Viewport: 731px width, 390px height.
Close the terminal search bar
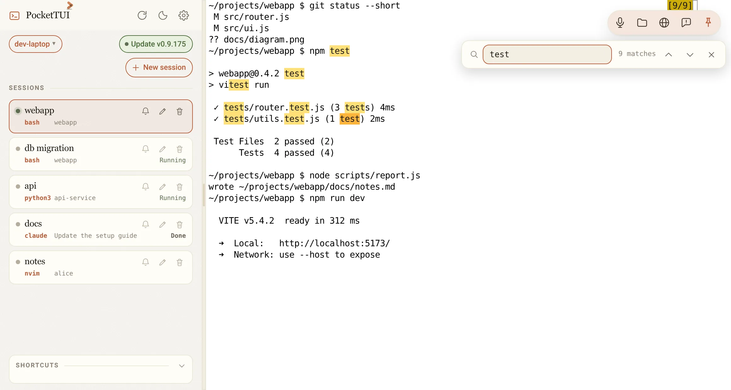tap(711, 55)
